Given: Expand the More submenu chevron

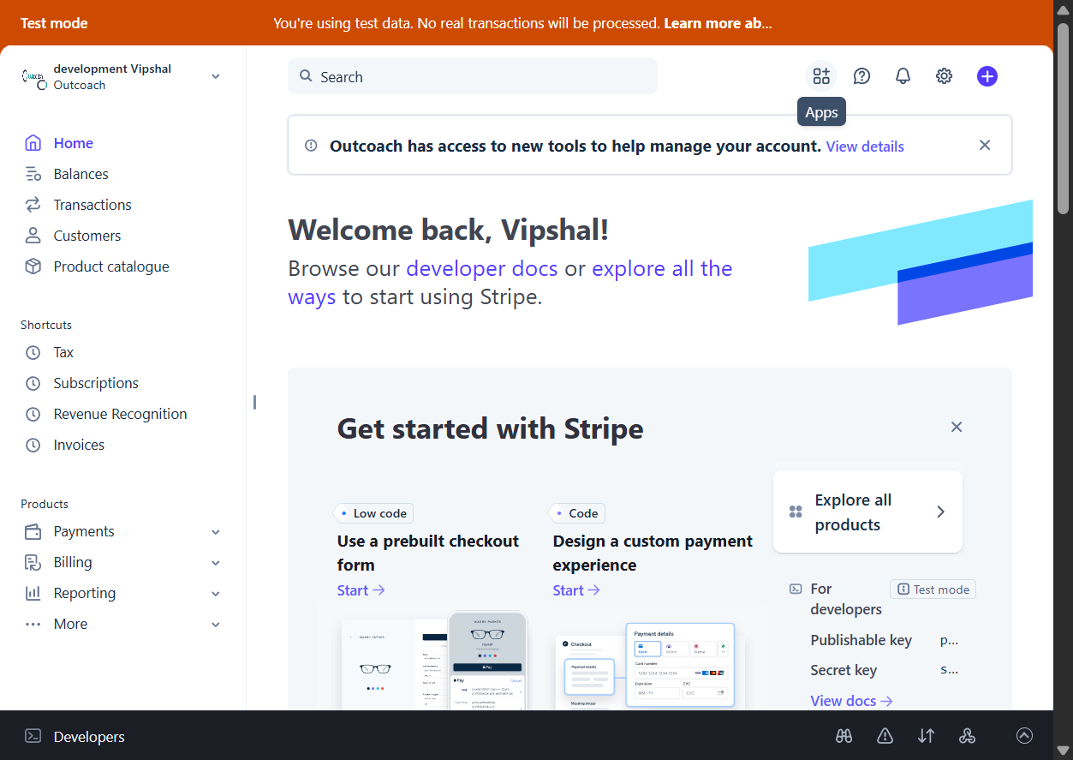Looking at the screenshot, I should pyautogui.click(x=216, y=625).
